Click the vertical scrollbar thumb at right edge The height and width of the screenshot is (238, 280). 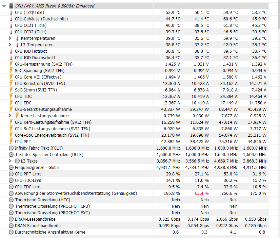coord(279,14)
